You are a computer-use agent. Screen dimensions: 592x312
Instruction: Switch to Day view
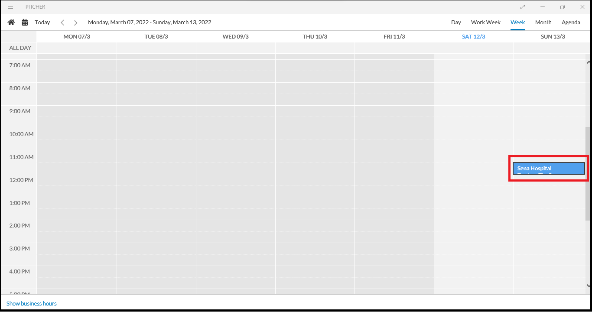(x=456, y=22)
